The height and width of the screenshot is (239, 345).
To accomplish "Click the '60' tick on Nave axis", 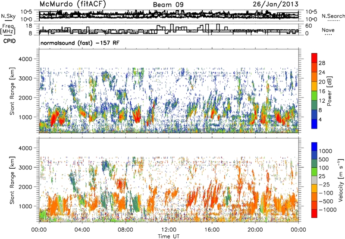I will [308, 26].
